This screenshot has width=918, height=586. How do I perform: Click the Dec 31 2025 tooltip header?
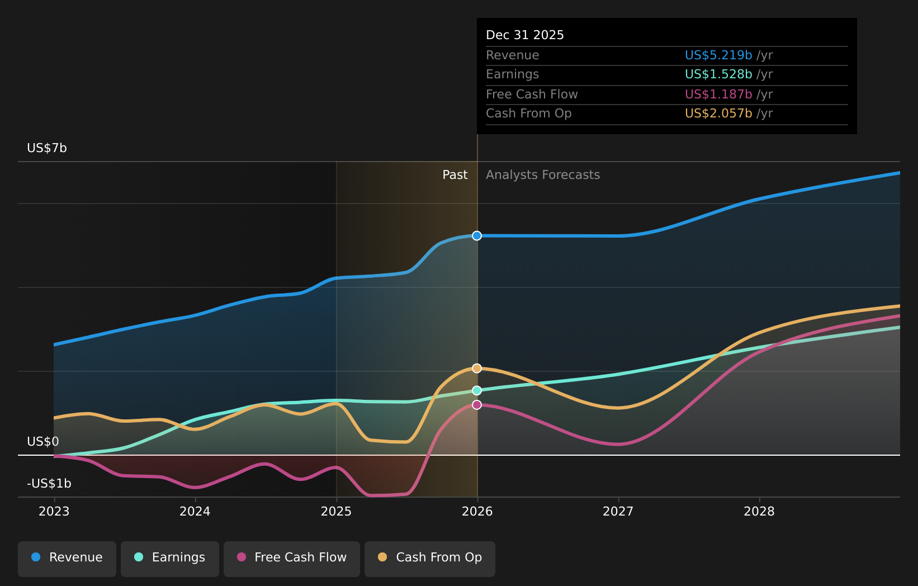coord(525,35)
